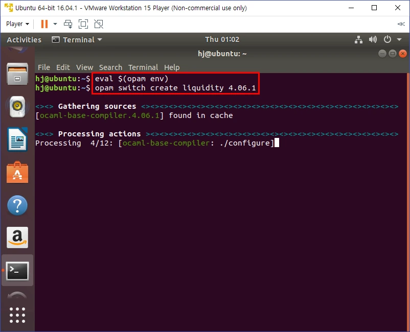Maximize the hj@ubuntu terminal window
410x332 pixels.
[393, 54]
